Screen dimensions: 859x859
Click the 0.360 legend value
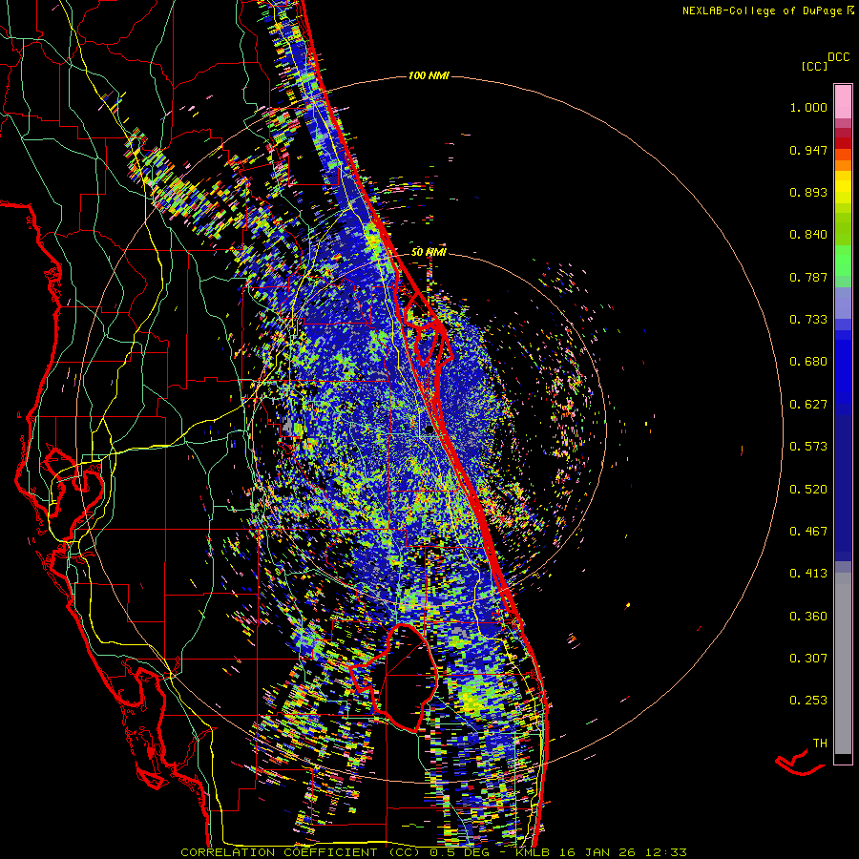coord(808,617)
